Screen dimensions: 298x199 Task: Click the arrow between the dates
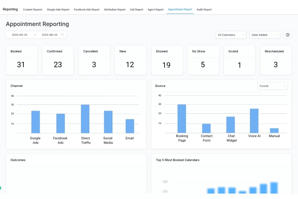tap(35, 35)
